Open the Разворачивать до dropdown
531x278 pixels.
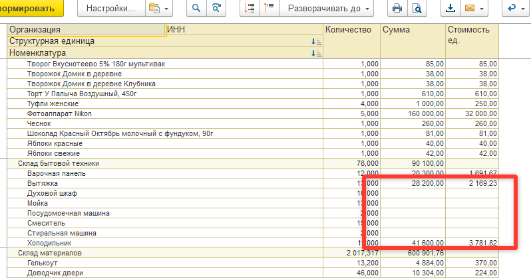(x=327, y=8)
